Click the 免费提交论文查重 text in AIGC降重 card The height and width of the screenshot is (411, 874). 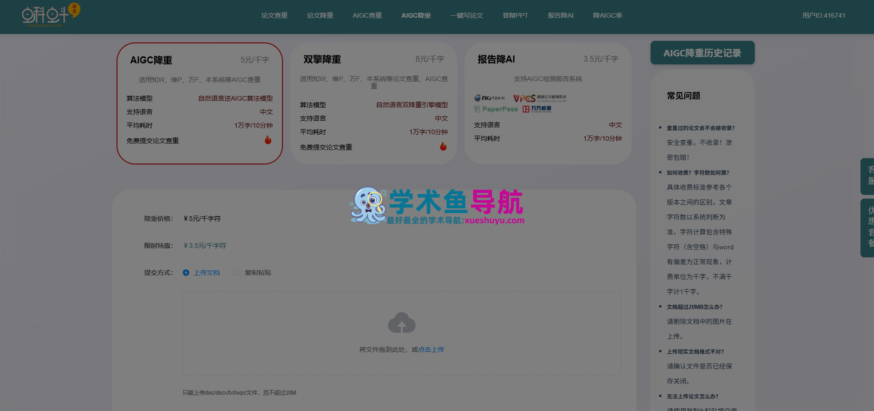152,141
